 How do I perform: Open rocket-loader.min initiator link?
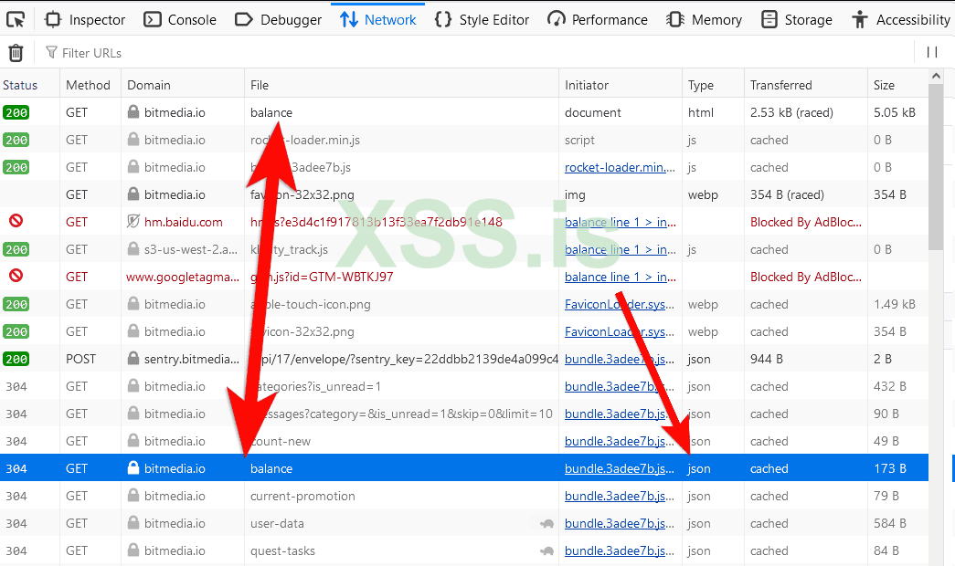point(620,167)
